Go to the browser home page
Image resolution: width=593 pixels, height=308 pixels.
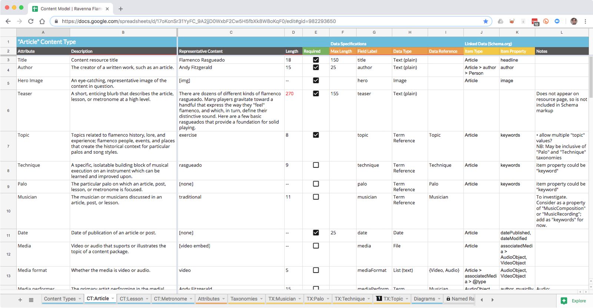point(42,21)
